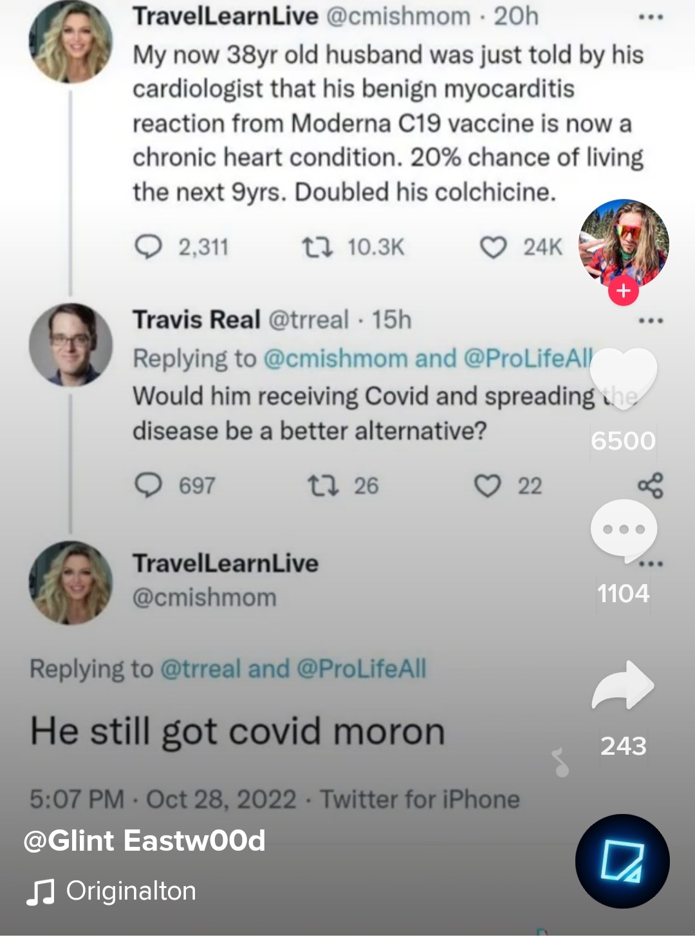Like the tweet with 24K hearts
Viewport: 695px width, 937px height.
494,247
